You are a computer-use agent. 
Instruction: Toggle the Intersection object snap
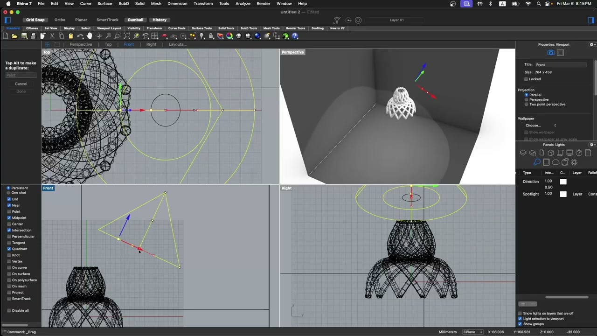[x=9, y=230]
